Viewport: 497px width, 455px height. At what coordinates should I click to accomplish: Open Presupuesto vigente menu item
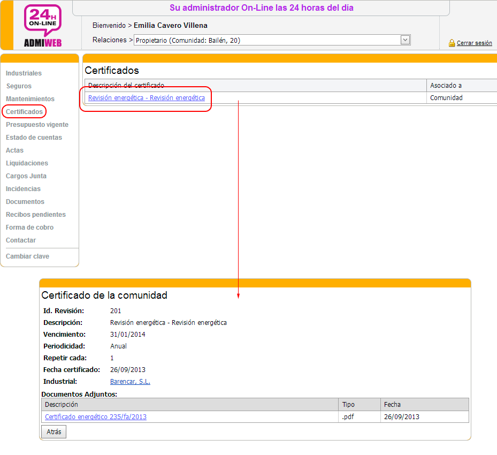click(x=37, y=125)
